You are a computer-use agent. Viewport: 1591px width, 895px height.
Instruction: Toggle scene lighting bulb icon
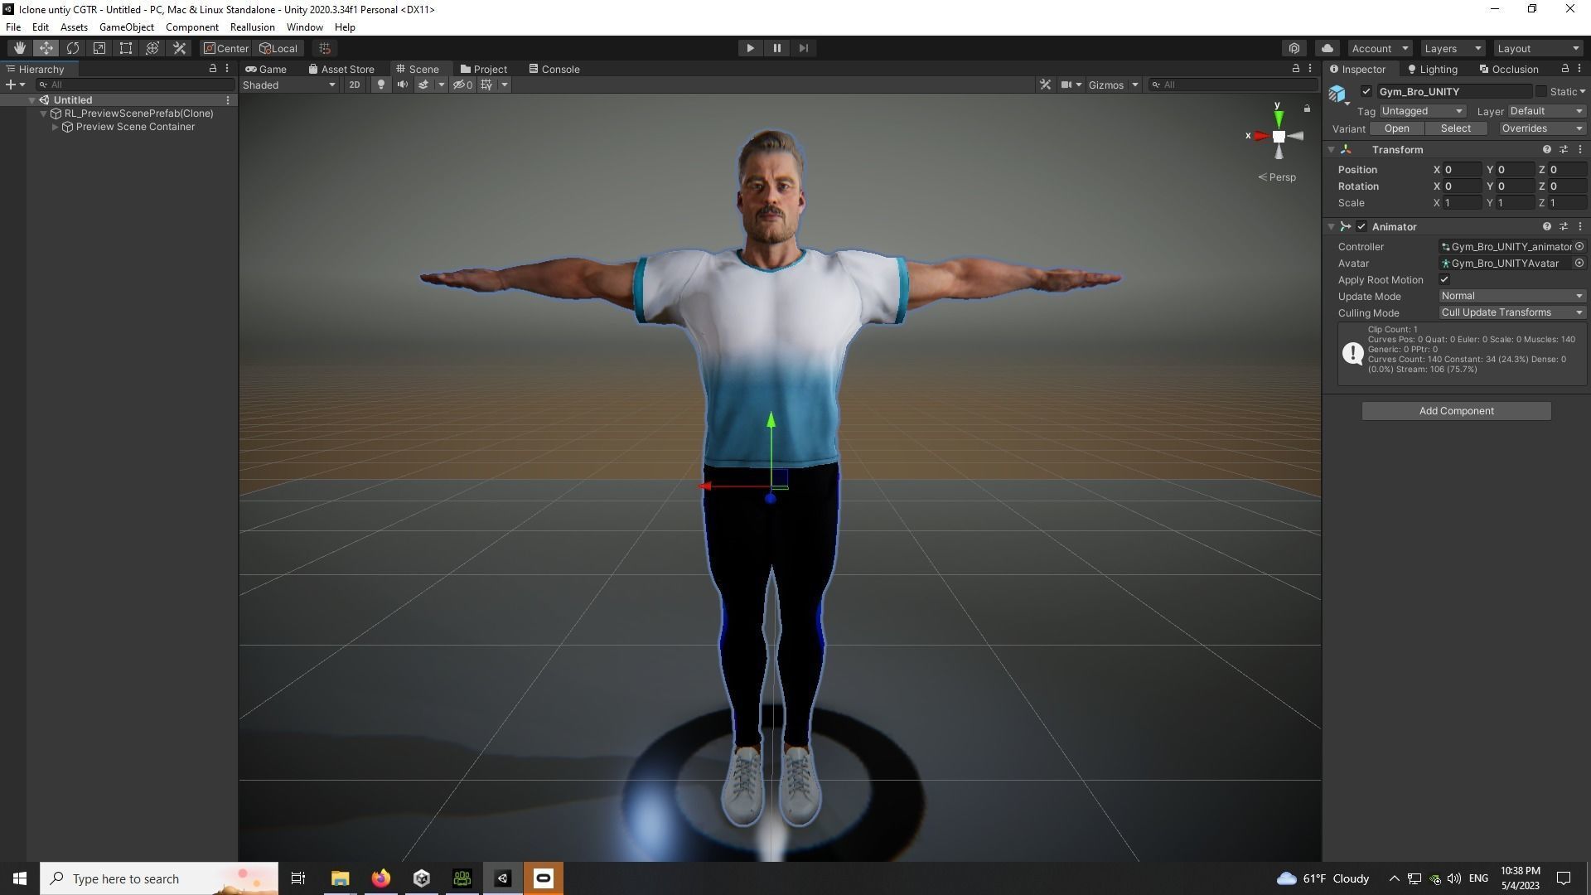coord(380,85)
